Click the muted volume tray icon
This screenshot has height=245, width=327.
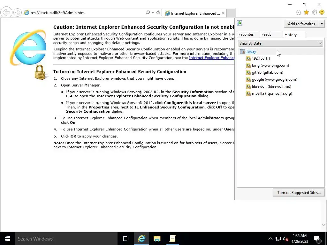(286, 239)
